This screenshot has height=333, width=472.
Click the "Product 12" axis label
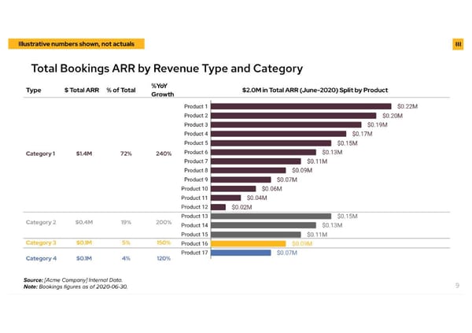(x=194, y=207)
